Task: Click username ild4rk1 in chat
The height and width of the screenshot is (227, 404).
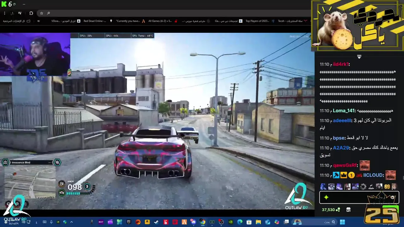Action: click(341, 64)
